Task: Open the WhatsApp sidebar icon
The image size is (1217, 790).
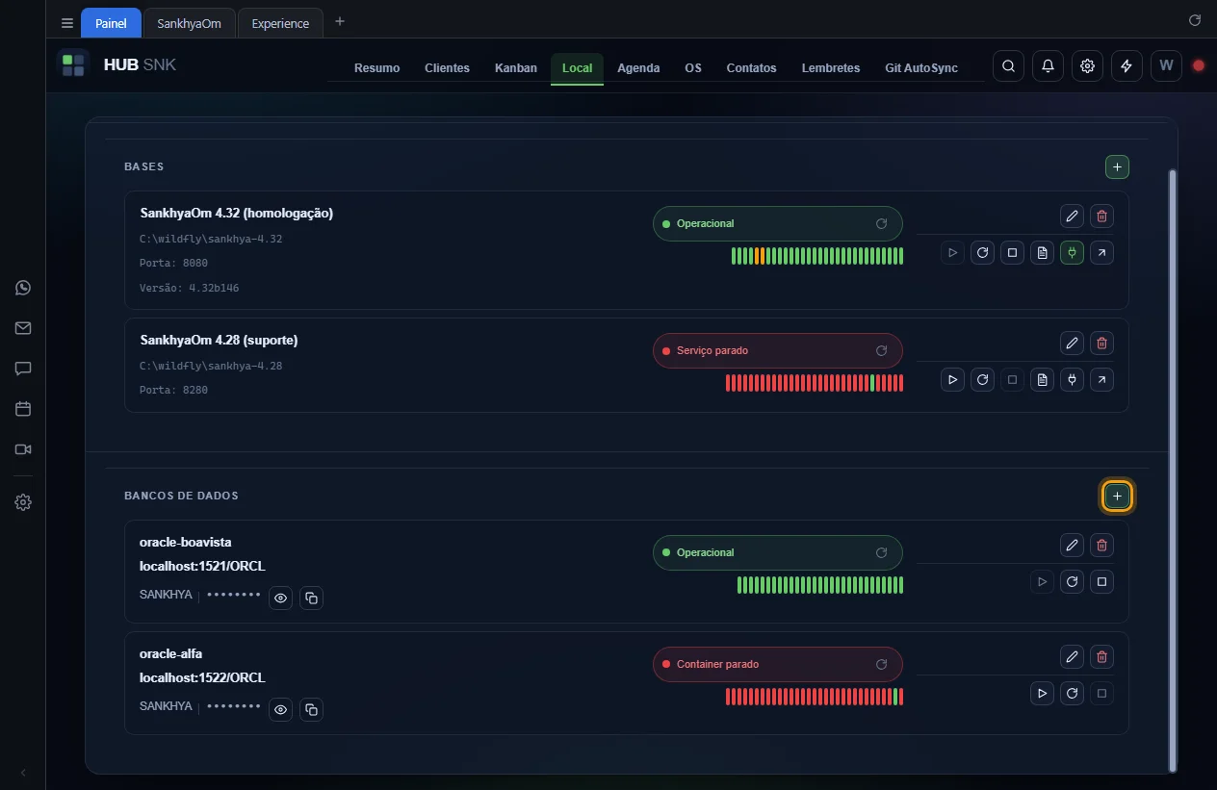Action: coord(23,288)
